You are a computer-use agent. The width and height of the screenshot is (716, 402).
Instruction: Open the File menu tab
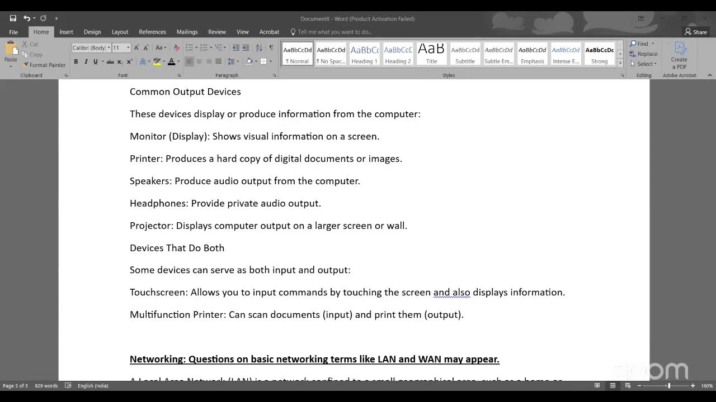tap(13, 32)
